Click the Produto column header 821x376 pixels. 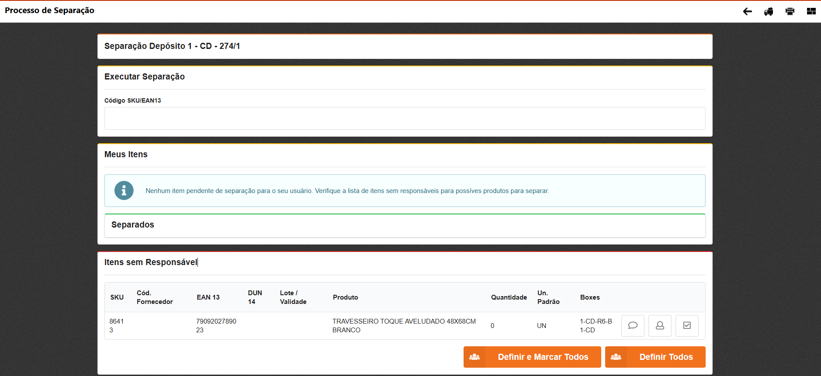pyautogui.click(x=345, y=297)
